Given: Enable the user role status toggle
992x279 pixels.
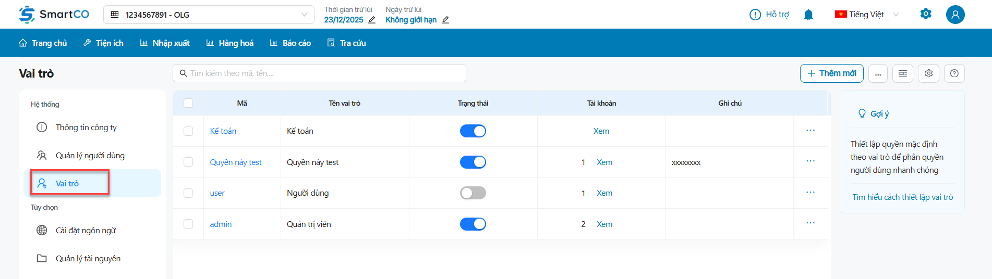Looking at the screenshot, I should (473, 193).
